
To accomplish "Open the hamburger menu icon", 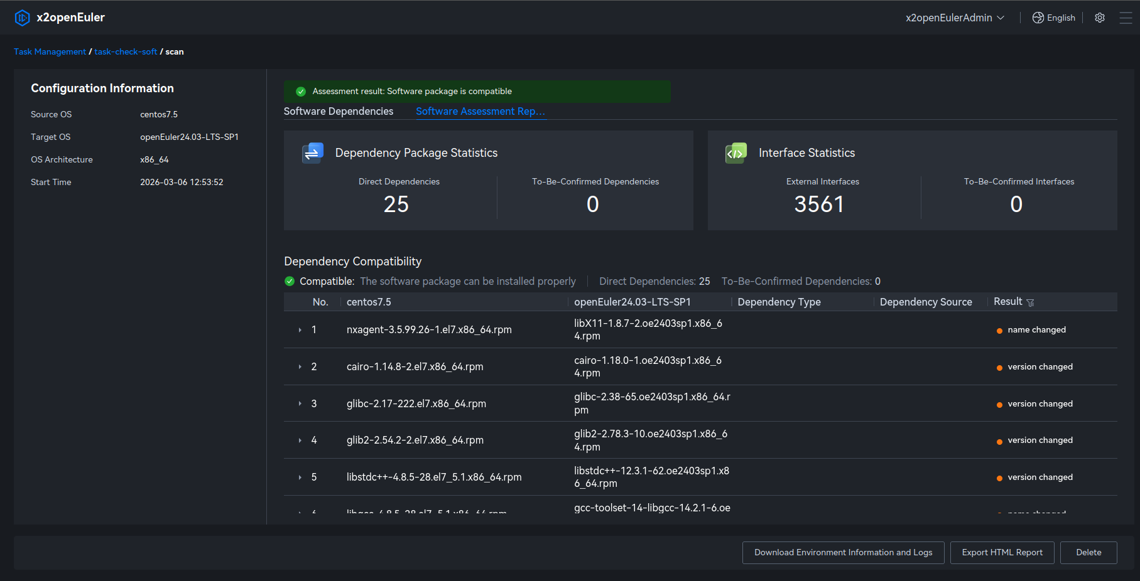I will 1126,18.
